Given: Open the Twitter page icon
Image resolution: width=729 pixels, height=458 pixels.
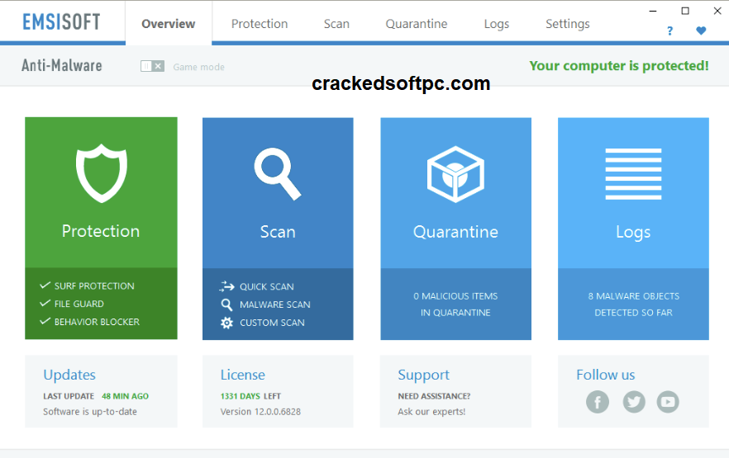Looking at the screenshot, I should [634, 402].
